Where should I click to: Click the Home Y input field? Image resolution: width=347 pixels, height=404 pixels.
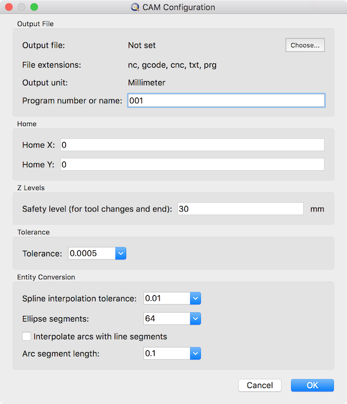point(192,165)
